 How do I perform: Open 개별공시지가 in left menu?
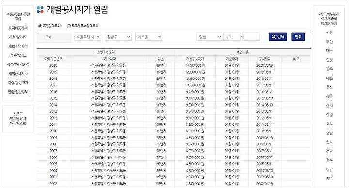pos(18,74)
